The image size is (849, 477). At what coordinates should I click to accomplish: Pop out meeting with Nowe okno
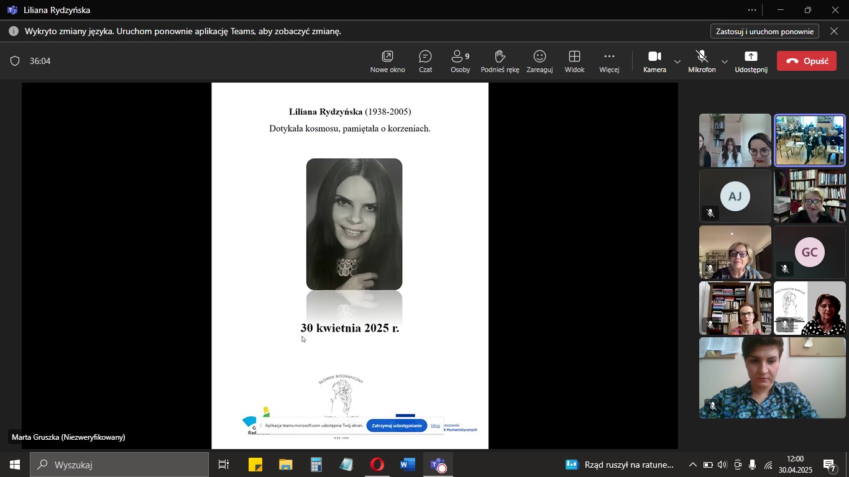(387, 61)
